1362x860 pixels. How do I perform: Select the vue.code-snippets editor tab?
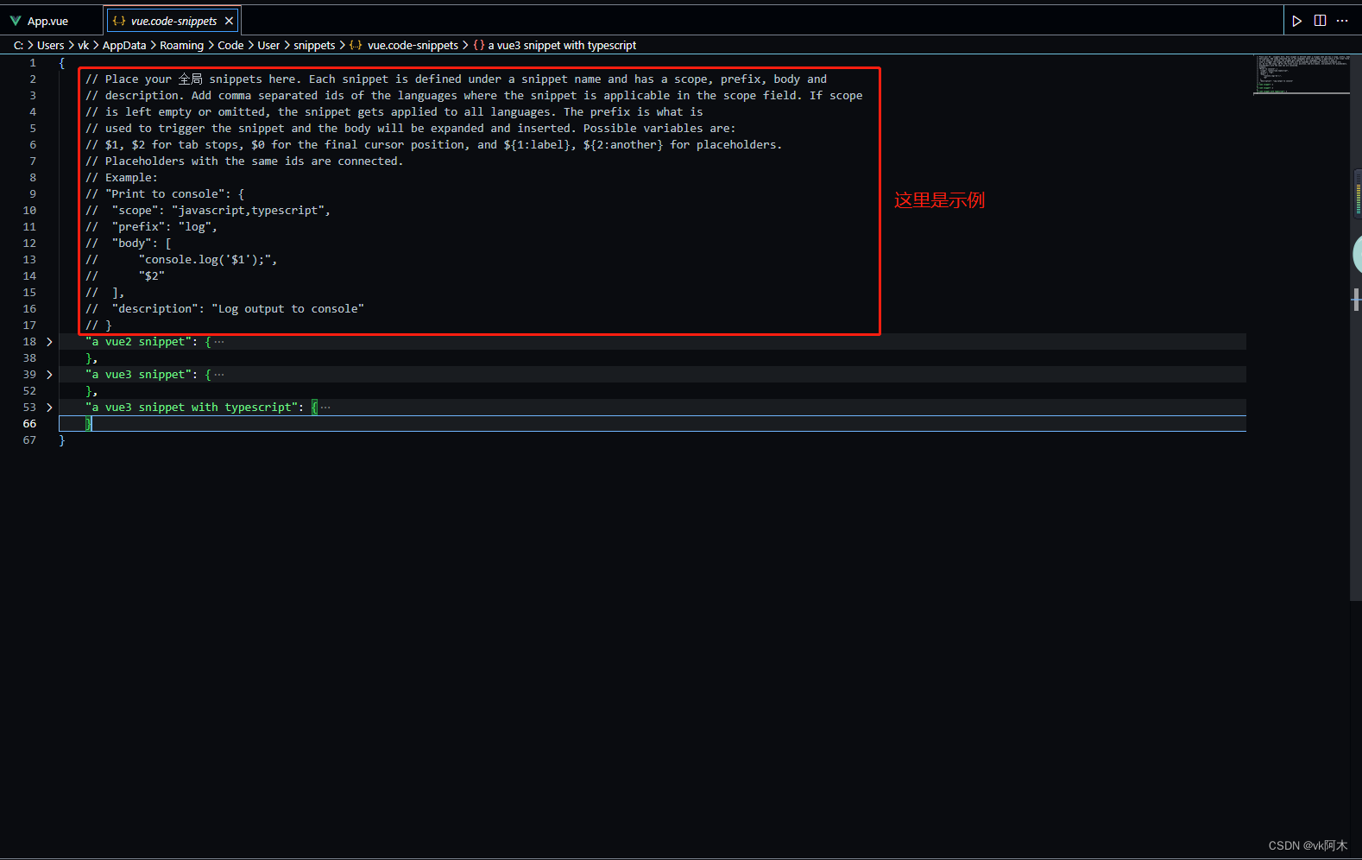(173, 21)
